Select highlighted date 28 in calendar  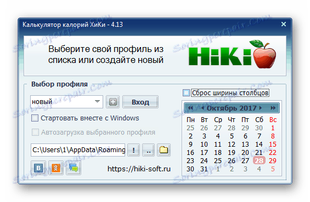[x=259, y=160]
